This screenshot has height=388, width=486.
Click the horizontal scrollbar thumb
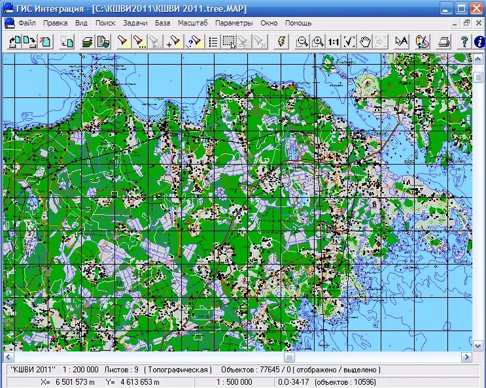point(289,357)
